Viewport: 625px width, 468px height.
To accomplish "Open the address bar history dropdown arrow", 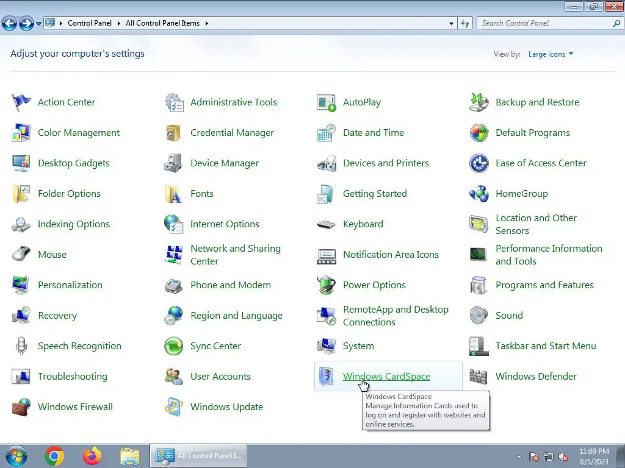I will click(x=451, y=24).
